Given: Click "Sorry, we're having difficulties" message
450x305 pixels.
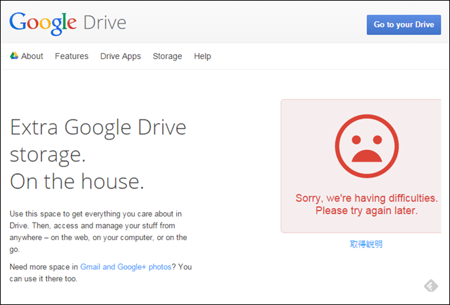Looking at the screenshot, I should click(366, 198).
